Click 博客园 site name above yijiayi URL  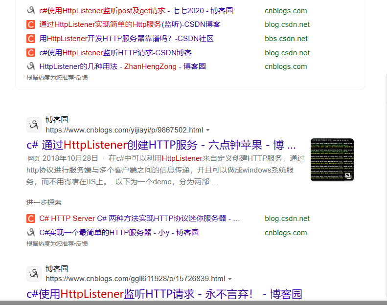(57, 120)
